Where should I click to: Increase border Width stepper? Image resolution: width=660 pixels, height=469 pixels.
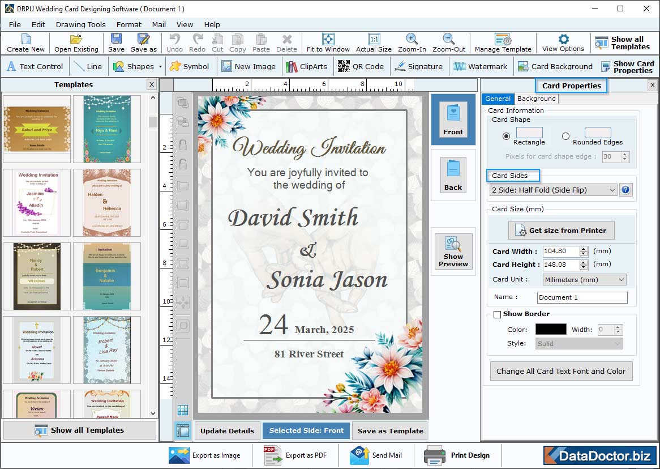618,327
